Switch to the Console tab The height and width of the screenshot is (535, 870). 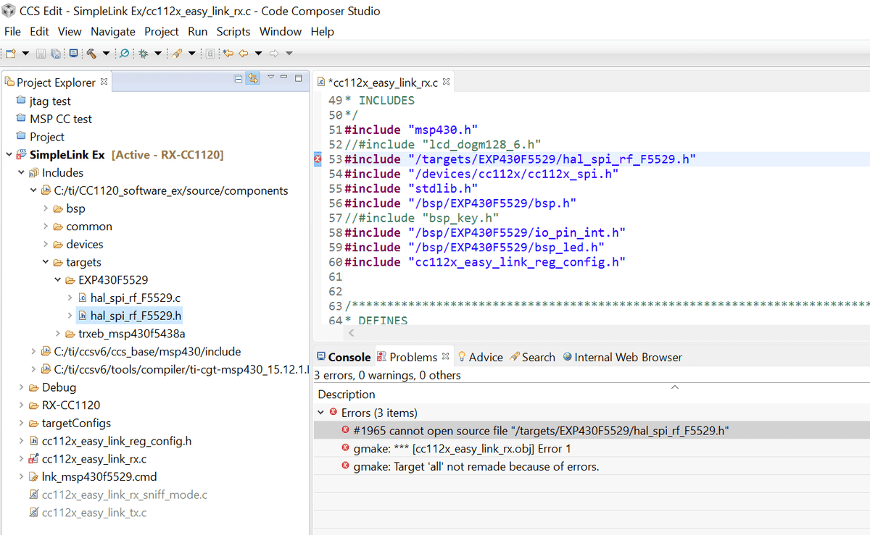pos(344,357)
